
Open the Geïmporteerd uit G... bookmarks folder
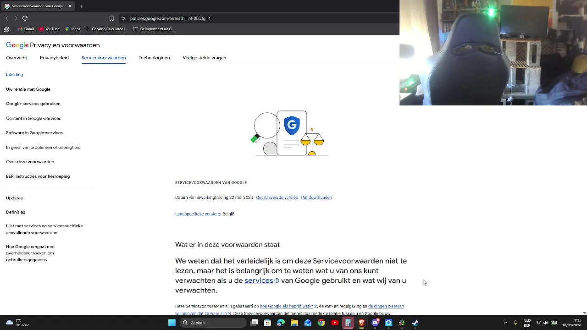(x=154, y=29)
